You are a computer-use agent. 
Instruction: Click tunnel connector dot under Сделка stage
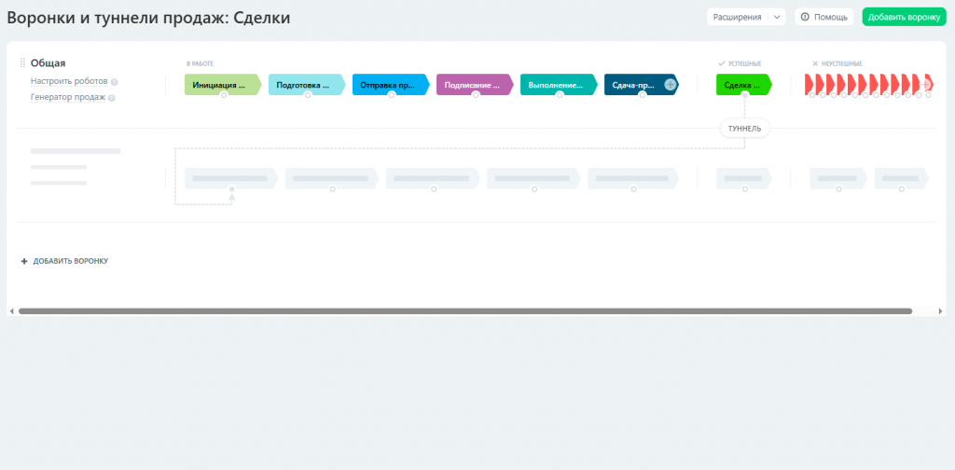tap(744, 95)
